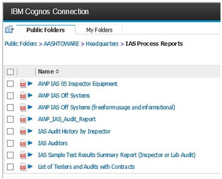Navigate to Headquarters breadcrumb link
This screenshot has height=179, width=222.
[x=102, y=44]
